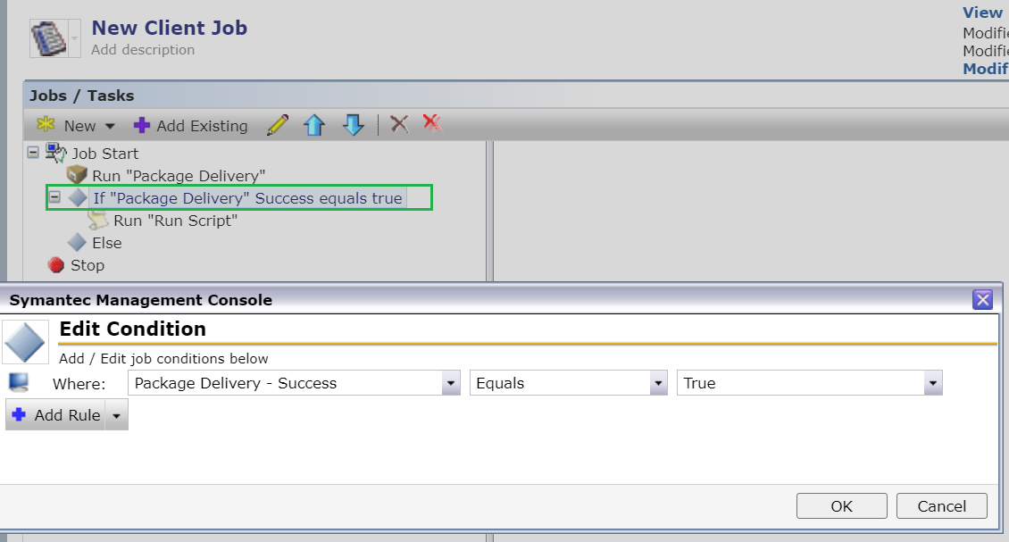Click the New Client Job clipboard icon
The image size is (1009, 542).
(49, 38)
